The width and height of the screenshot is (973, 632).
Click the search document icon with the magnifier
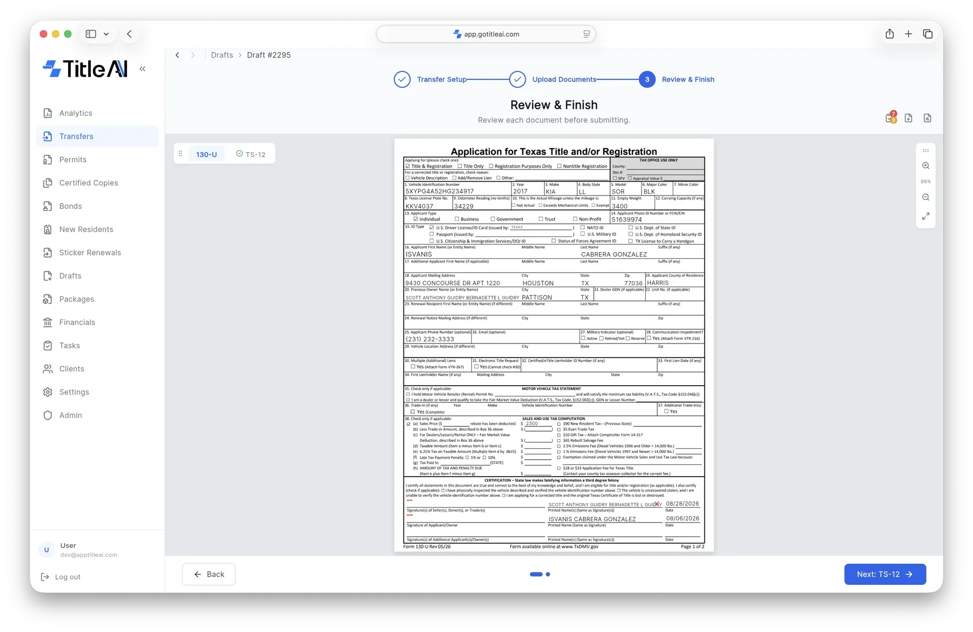pos(928,118)
